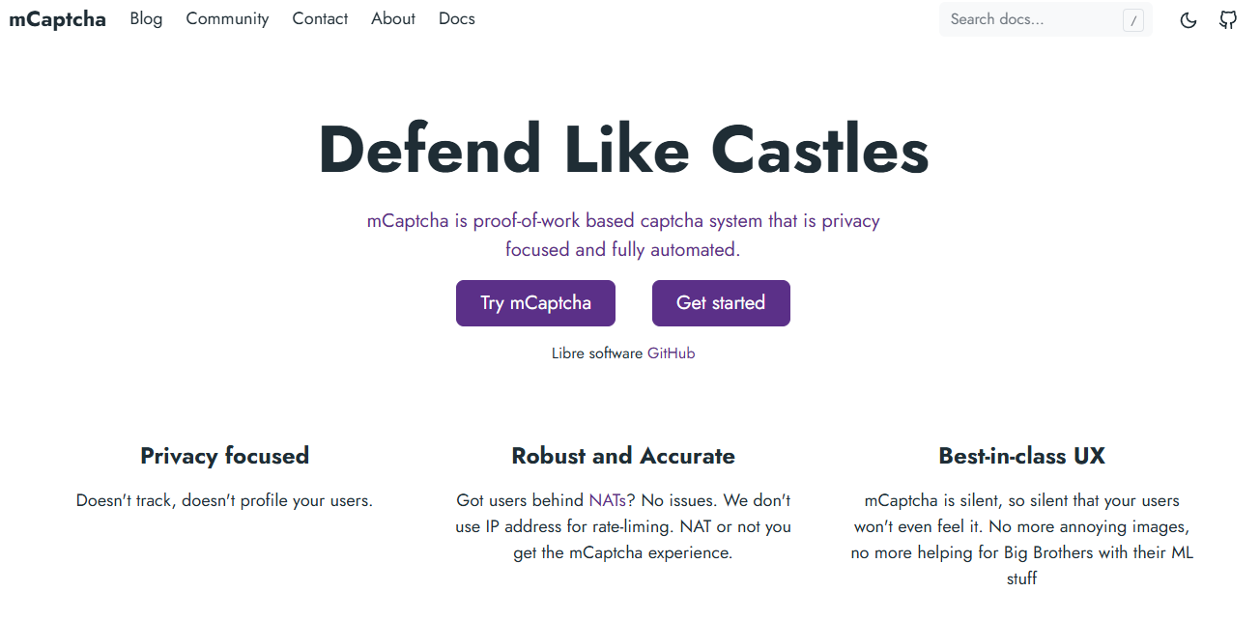Click the Try mCaptcha button

pyautogui.click(x=535, y=303)
